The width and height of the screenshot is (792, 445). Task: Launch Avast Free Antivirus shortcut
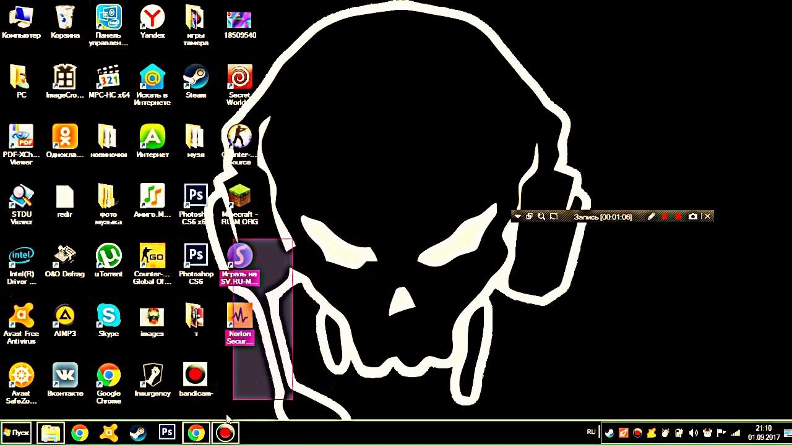point(21,324)
